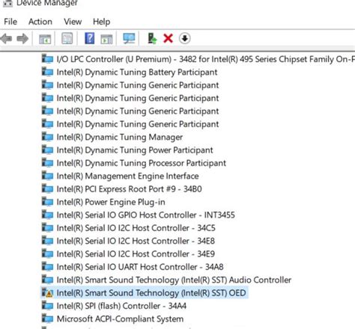Select Intel Dynamic Tuning Power Participant
355x329 pixels.
point(135,150)
